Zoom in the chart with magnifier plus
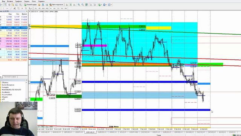 pos(79,5)
